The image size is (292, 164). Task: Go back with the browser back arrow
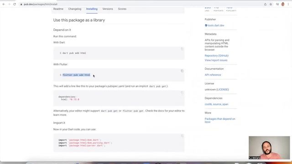(4, 4)
